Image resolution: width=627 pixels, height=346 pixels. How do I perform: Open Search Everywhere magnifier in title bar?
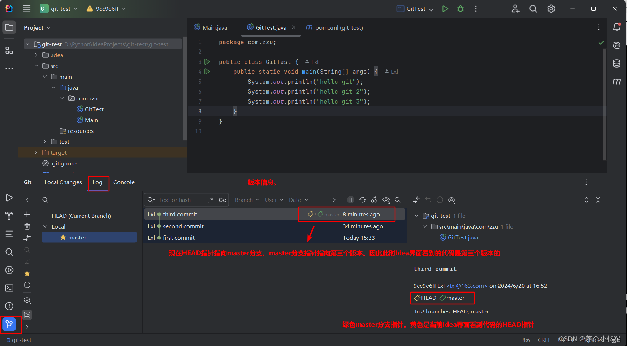[x=533, y=9]
